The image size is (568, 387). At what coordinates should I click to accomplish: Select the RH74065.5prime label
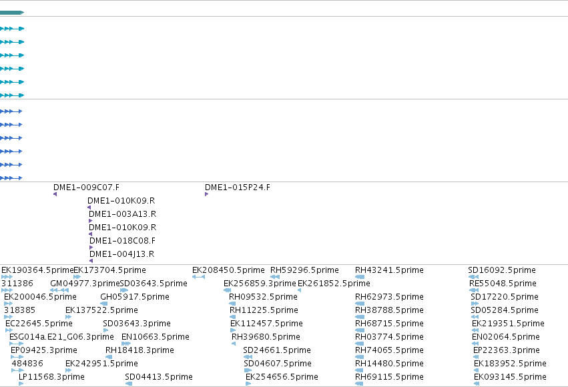tap(389, 350)
